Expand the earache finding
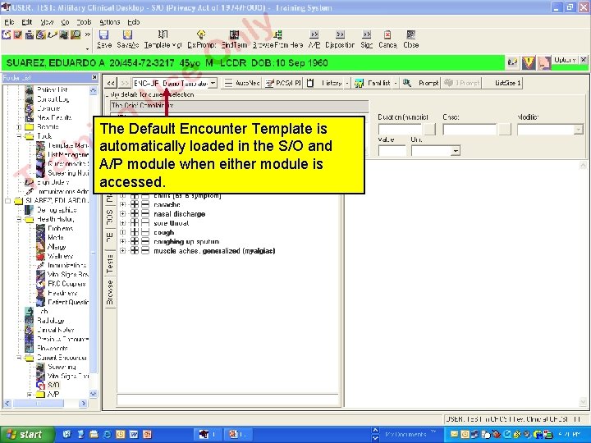This screenshot has width=591, height=443. (123, 204)
